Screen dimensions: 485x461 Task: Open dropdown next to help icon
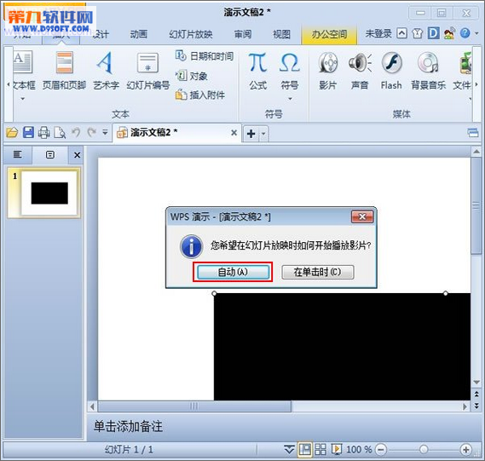pos(476,33)
